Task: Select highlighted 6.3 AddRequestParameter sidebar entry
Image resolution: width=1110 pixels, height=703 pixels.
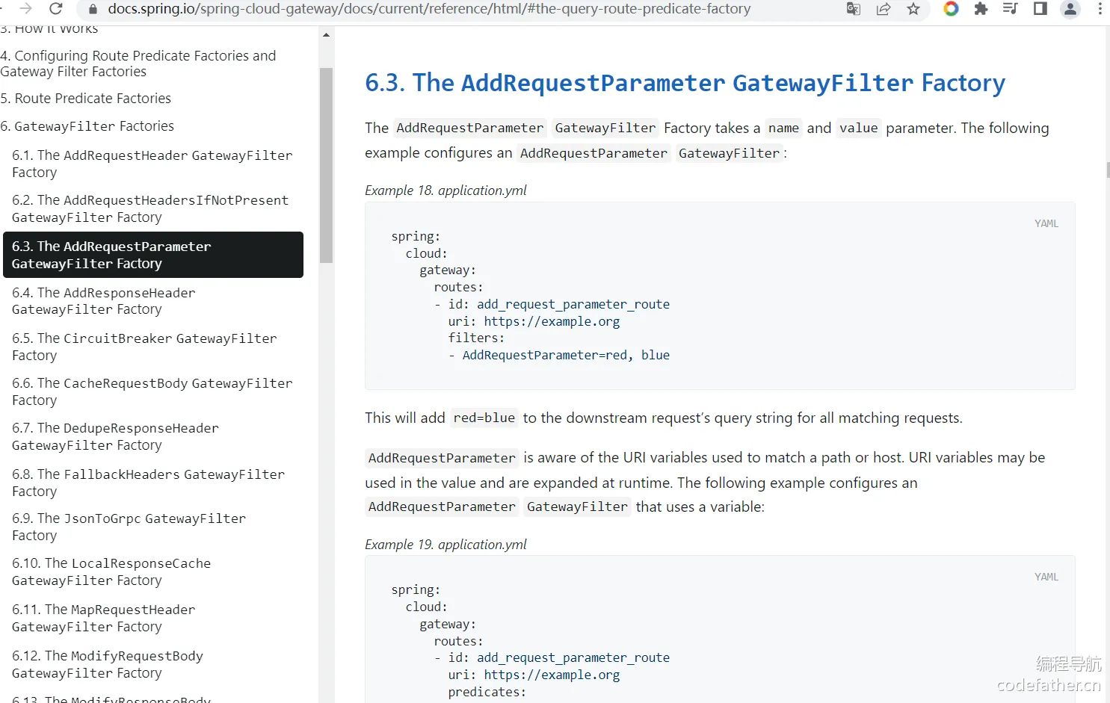Action: point(153,255)
